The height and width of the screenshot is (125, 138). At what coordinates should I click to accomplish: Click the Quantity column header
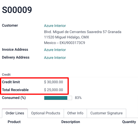tap(129, 122)
